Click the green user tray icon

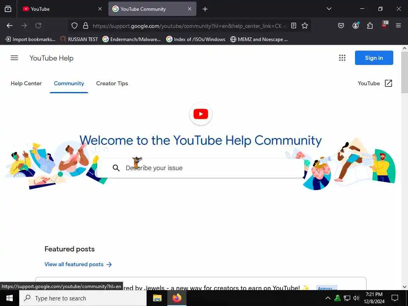(337, 298)
